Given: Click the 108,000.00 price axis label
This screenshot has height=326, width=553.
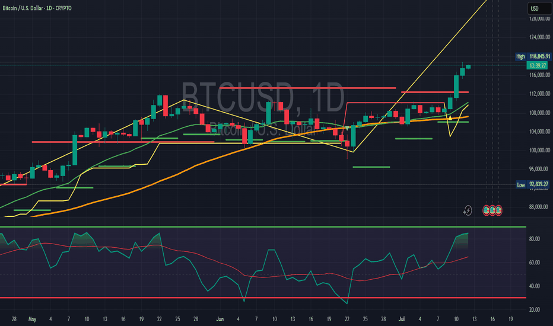Looking at the screenshot, I should 539,113.
